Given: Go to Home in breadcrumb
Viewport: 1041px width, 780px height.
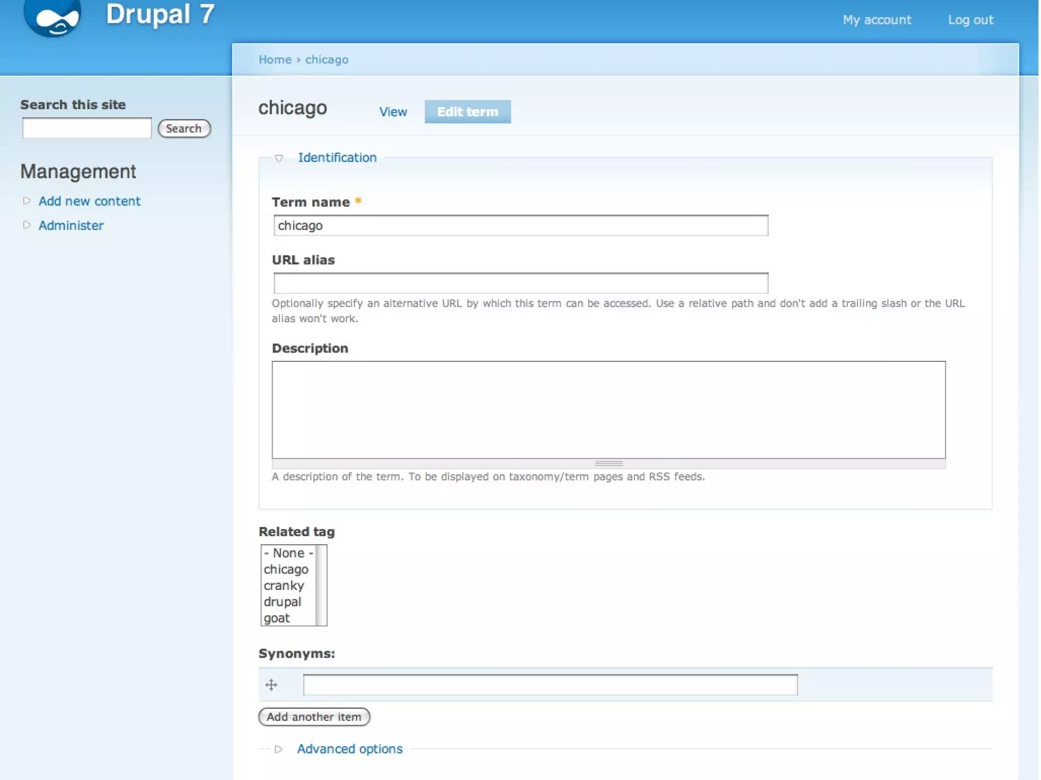Looking at the screenshot, I should (x=274, y=59).
